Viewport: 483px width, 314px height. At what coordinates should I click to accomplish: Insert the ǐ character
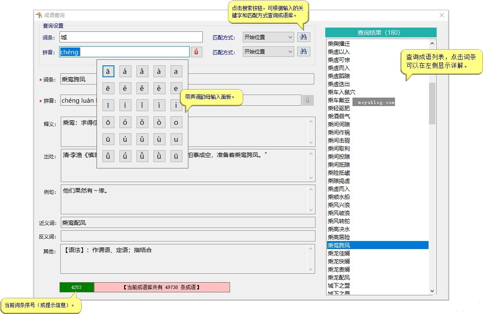[x=142, y=105]
